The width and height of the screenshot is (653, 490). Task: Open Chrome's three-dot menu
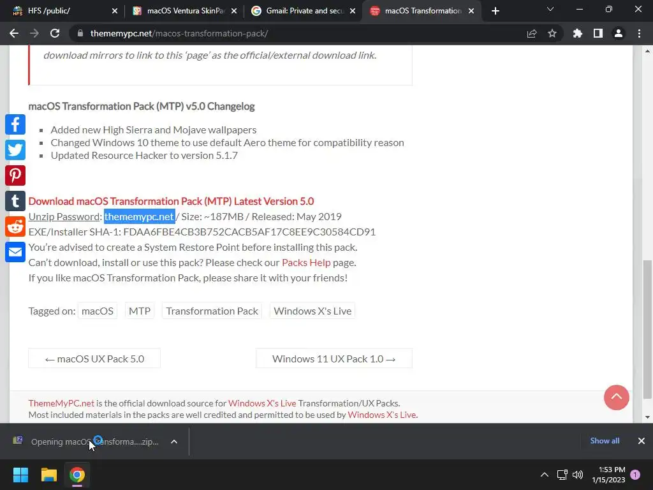point(639,33)
